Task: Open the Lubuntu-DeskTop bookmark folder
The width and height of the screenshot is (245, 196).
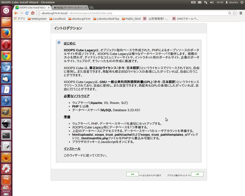Action: [106, 19]
